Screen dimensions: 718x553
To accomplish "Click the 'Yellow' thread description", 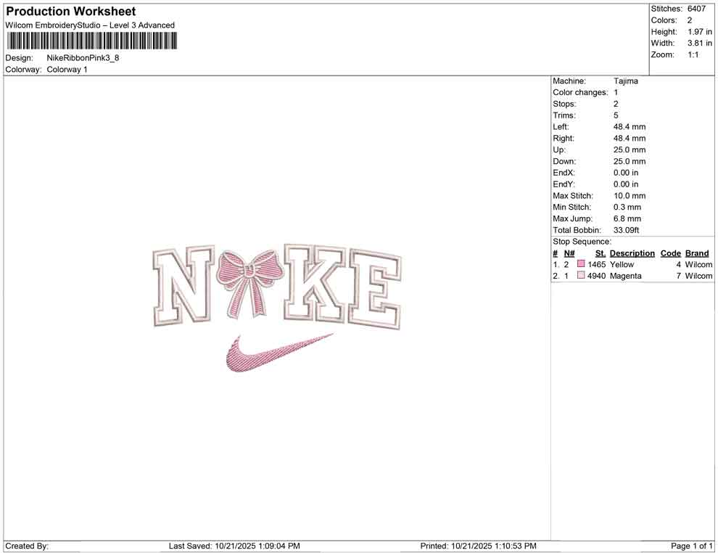I will point(622,264).
